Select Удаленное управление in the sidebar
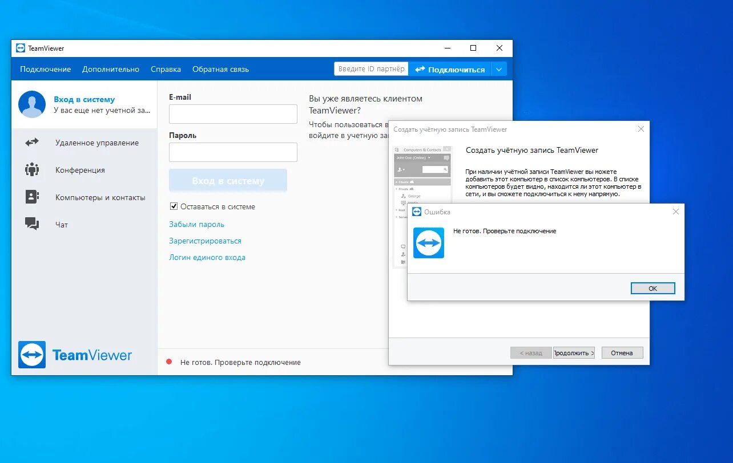The image size is (733, 463). point(84,143)
